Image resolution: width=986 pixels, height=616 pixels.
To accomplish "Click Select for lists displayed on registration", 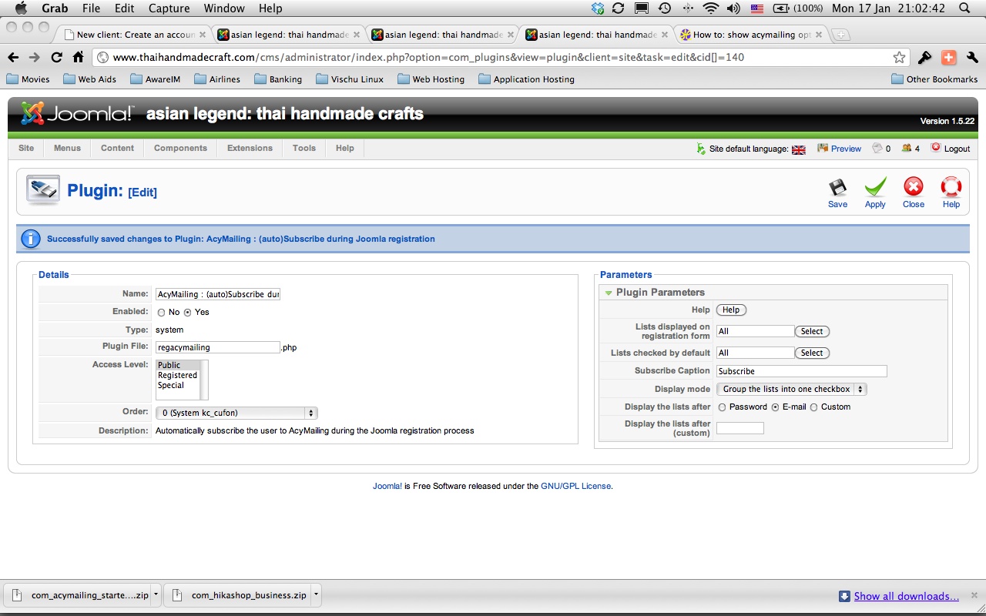I will (x=812, y=332).
